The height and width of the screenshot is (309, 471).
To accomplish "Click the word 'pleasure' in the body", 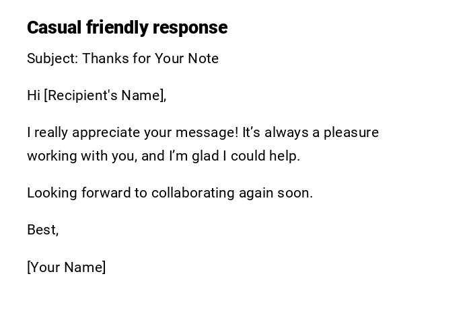I will click(x=351, y=132).
